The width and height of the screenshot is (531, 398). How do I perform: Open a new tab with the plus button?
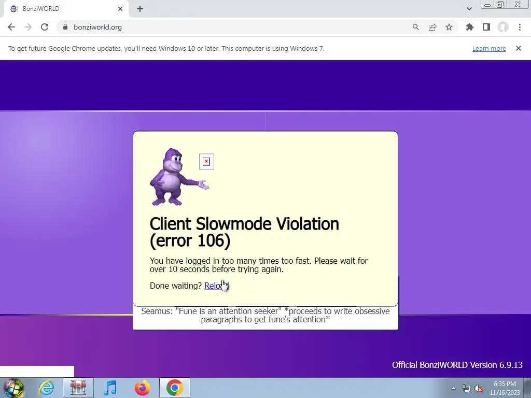tap(140, 9)
